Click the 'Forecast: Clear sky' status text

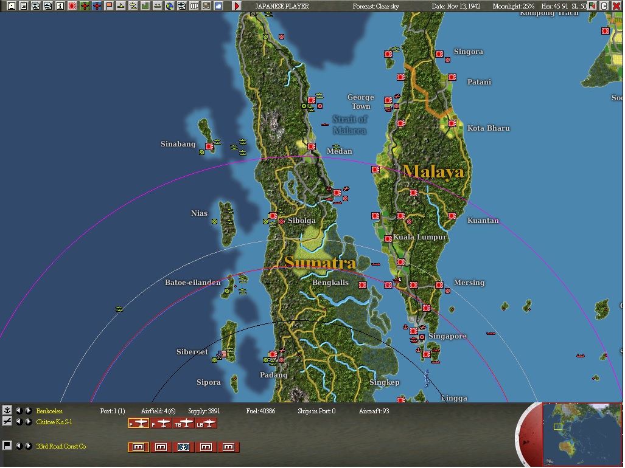pos(375,6)
